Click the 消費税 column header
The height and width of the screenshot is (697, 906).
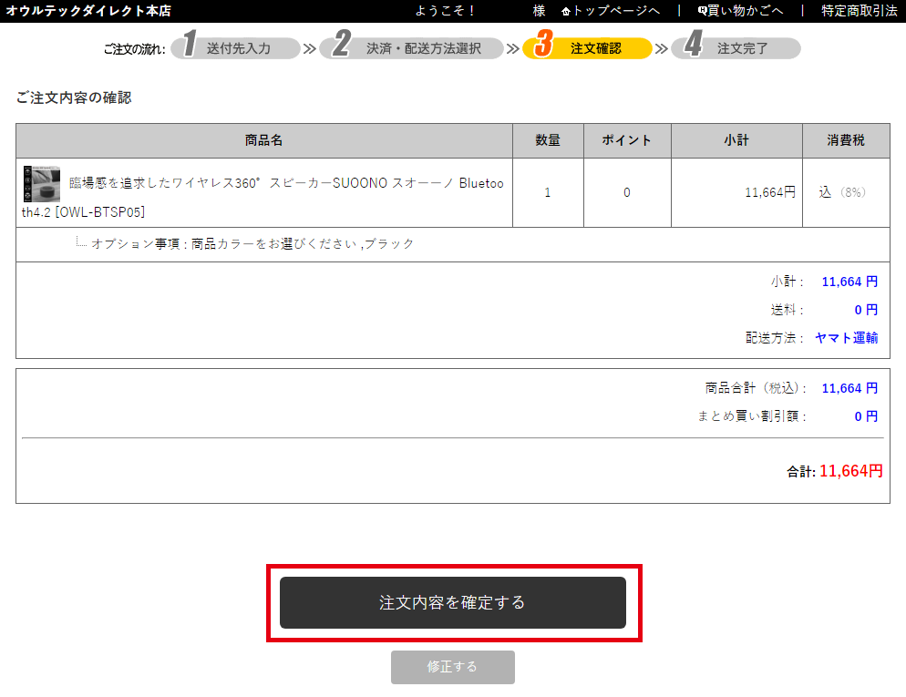click(845, 140)
